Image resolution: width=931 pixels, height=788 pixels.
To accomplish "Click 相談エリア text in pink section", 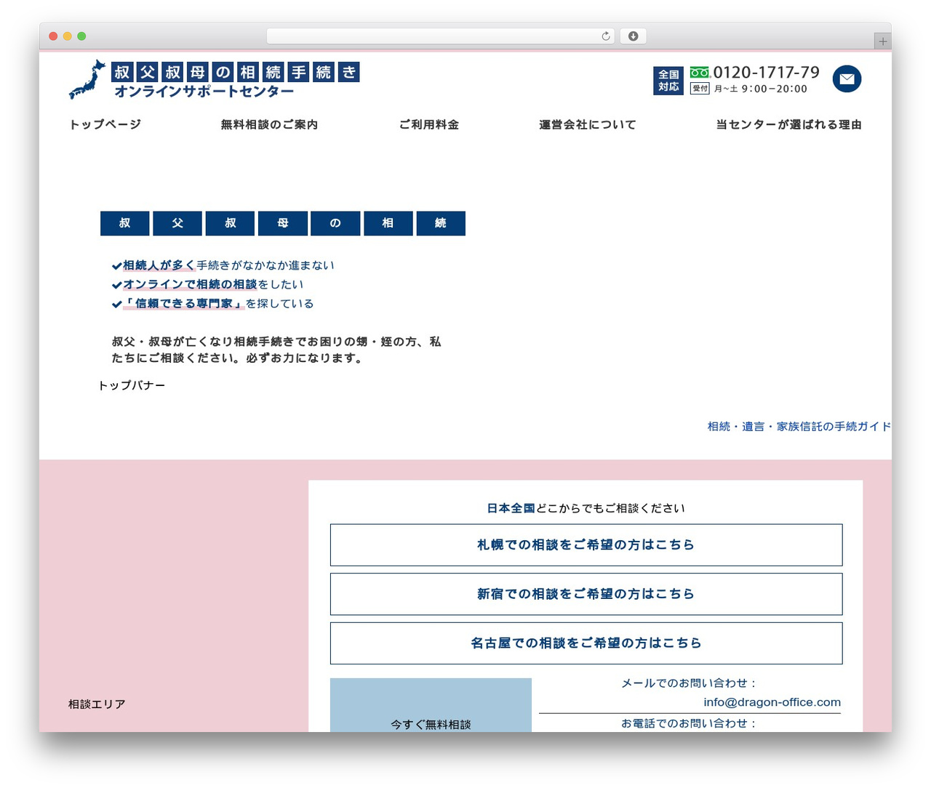I will pyautogui.click(x=97, y=704).
